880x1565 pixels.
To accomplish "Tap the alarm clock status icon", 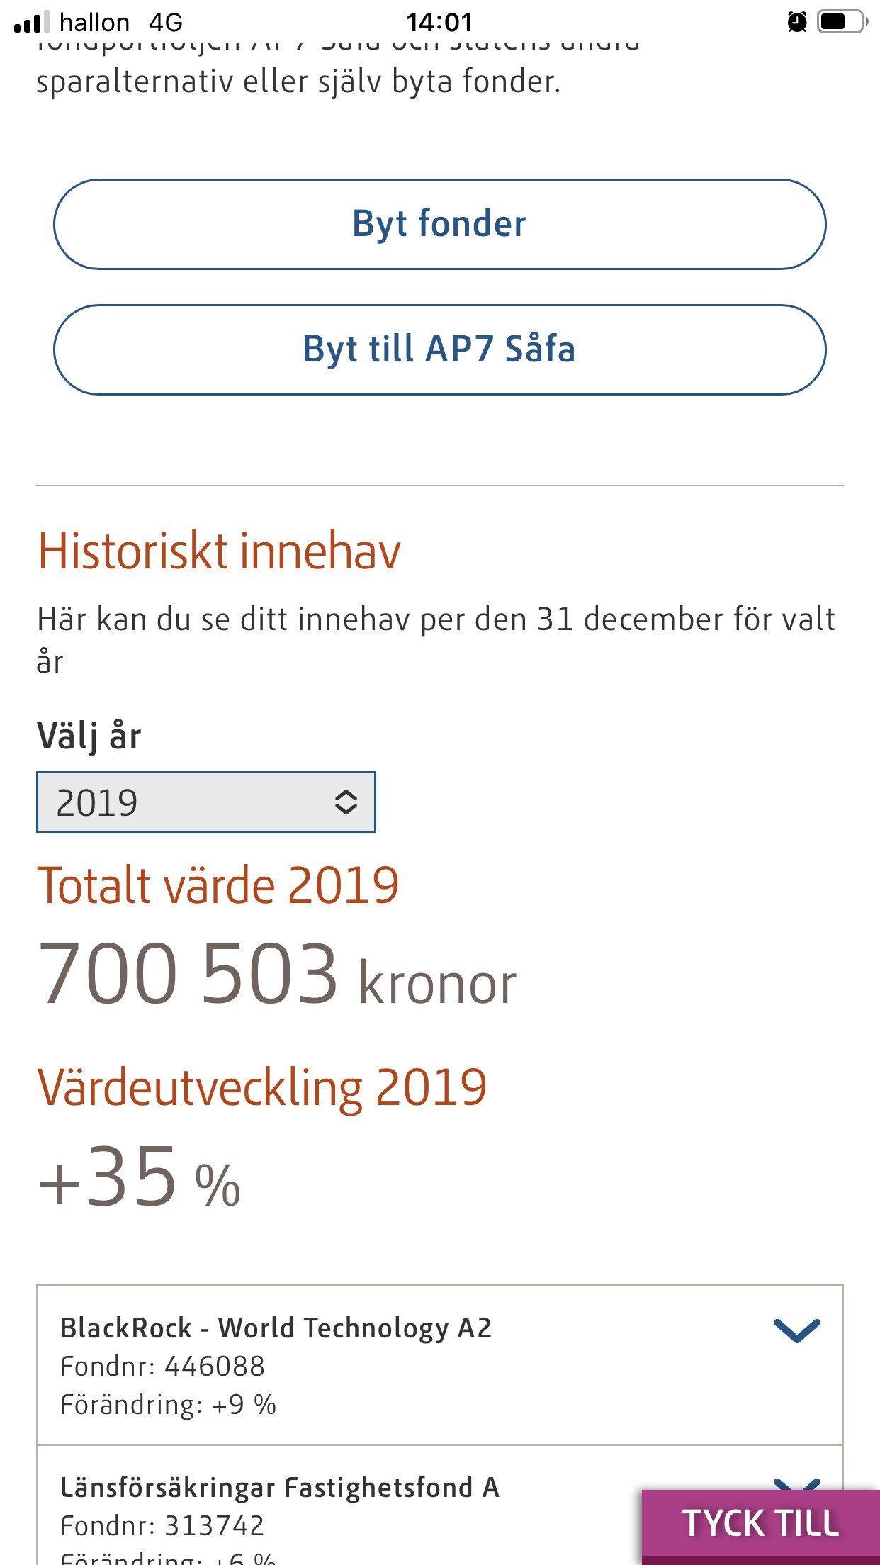I will click(797, 22).
